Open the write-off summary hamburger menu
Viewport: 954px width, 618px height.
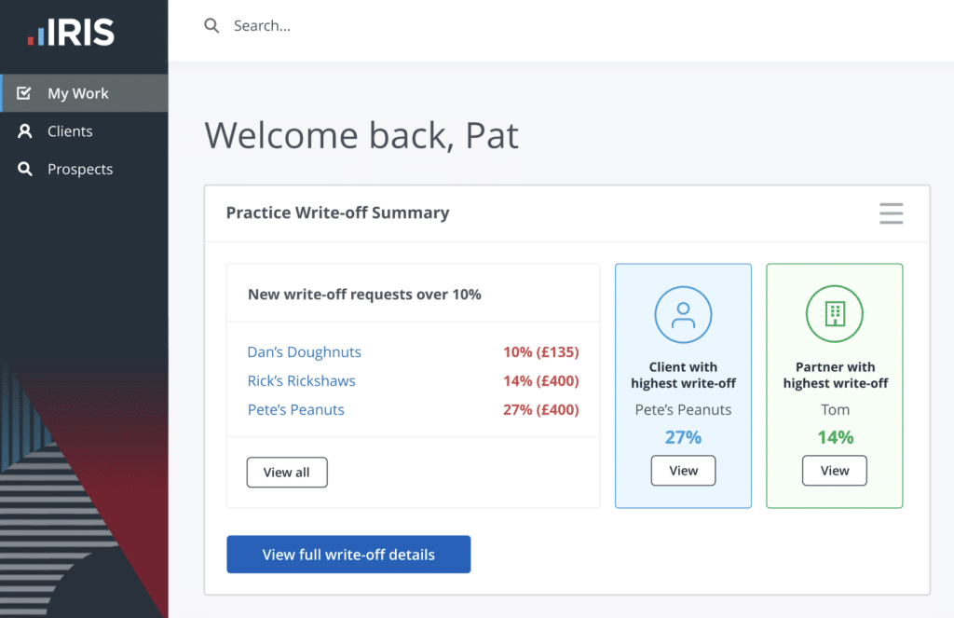coord(891,213)
